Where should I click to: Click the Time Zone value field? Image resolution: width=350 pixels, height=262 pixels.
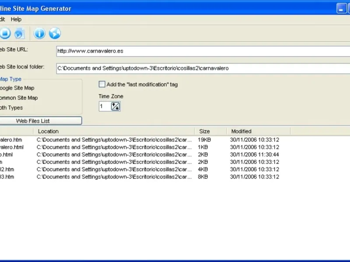(105, 106)
